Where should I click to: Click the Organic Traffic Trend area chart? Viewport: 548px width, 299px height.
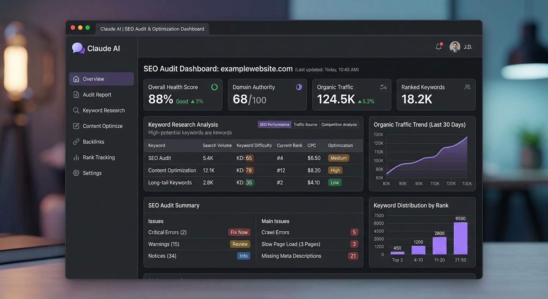pos(427,157)
